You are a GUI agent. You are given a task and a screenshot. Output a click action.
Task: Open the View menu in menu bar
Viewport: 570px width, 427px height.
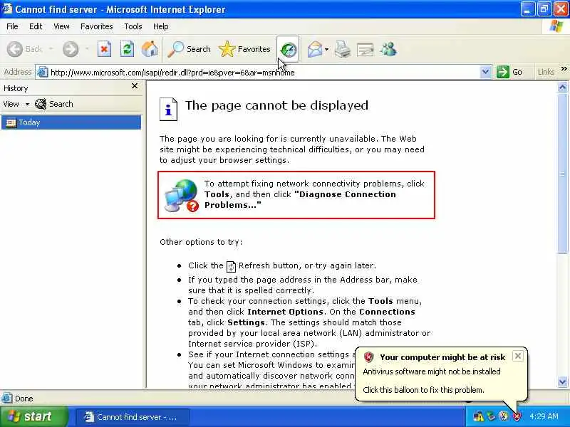click(61, 26)
